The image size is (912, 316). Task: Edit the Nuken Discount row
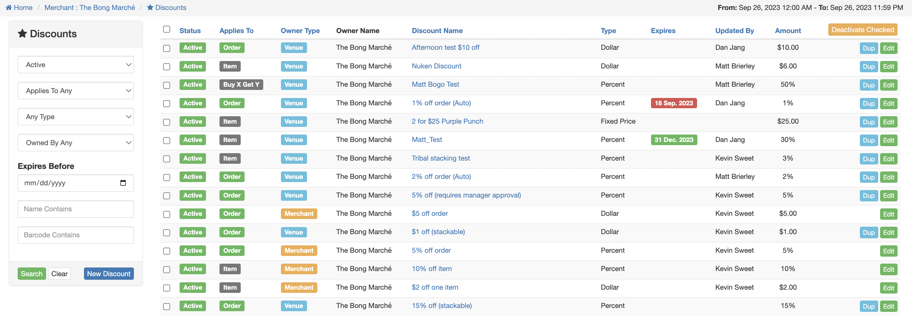tap(888, 66)
